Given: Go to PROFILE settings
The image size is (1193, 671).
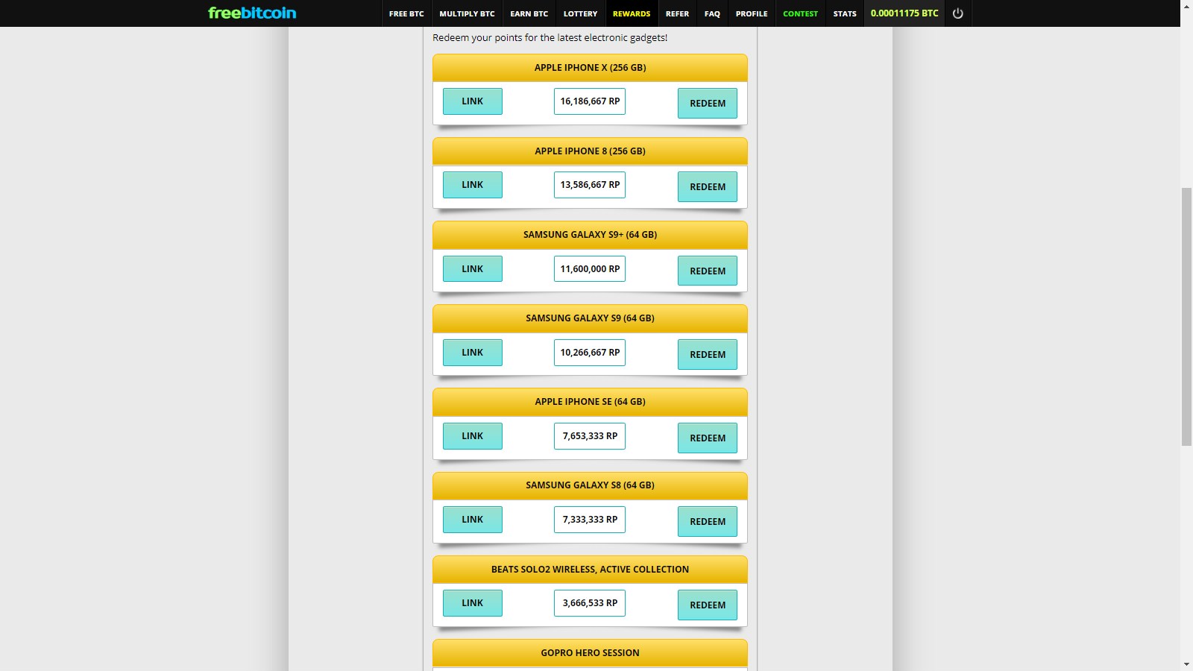Looking at the screenshot, I should click(752, 13).
